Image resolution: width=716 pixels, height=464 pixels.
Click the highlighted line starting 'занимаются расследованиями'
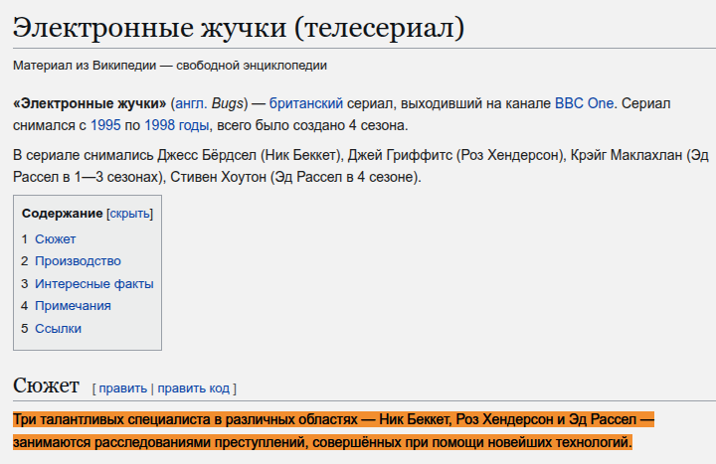[322, 442]
